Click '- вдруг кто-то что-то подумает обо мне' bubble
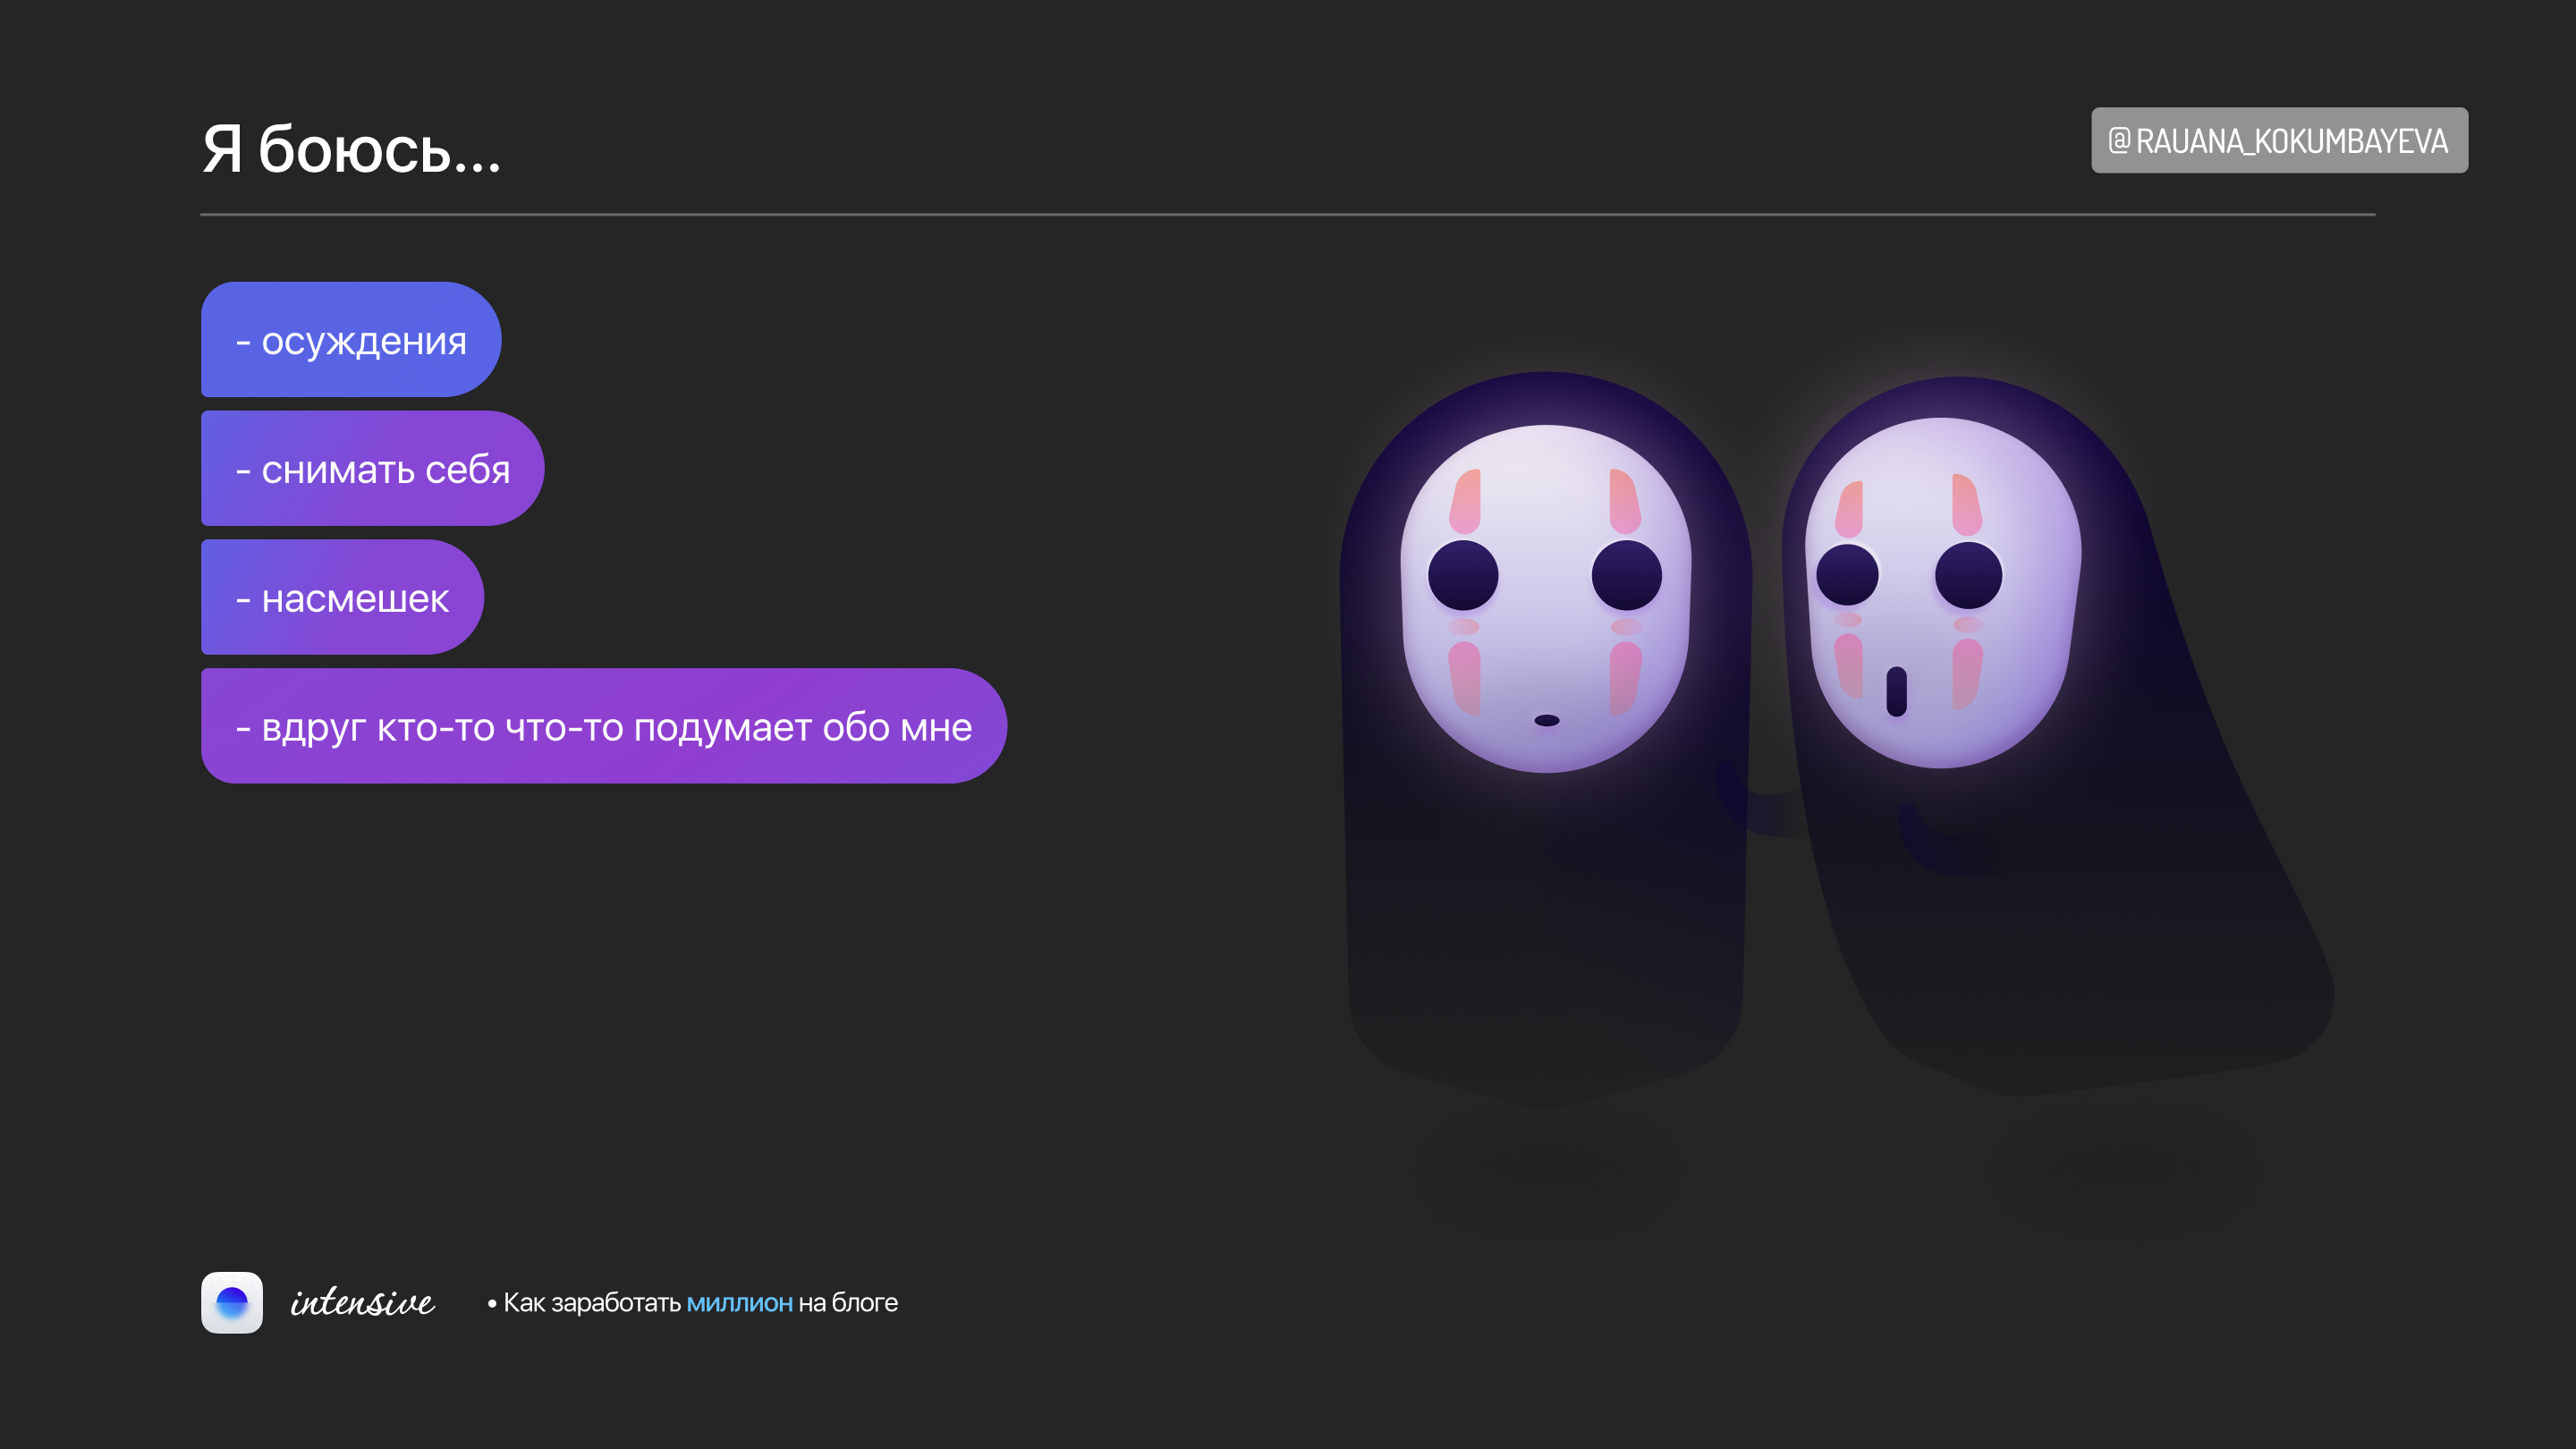Screen dimensions: 2576x1449 [603, 726]
